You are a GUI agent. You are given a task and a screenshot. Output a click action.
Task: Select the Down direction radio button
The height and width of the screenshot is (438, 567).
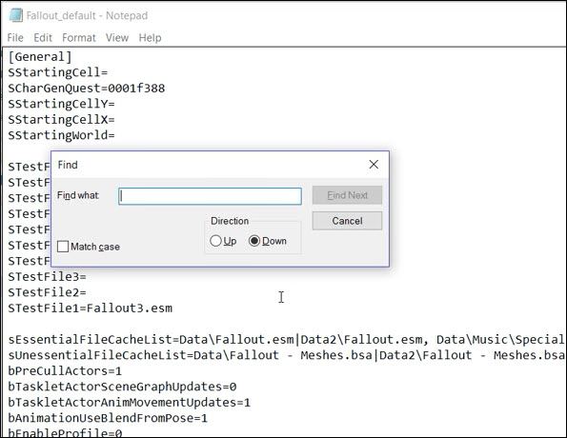click(254, 241)
